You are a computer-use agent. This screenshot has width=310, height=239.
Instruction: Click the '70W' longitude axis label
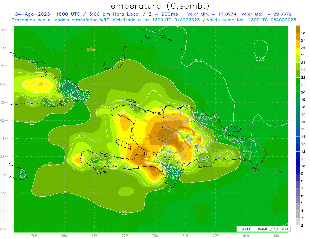click(216, 235)
